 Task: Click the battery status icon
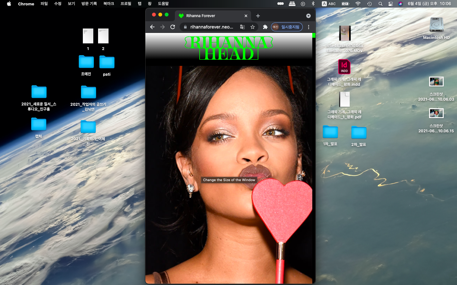[x=345, y=4]
